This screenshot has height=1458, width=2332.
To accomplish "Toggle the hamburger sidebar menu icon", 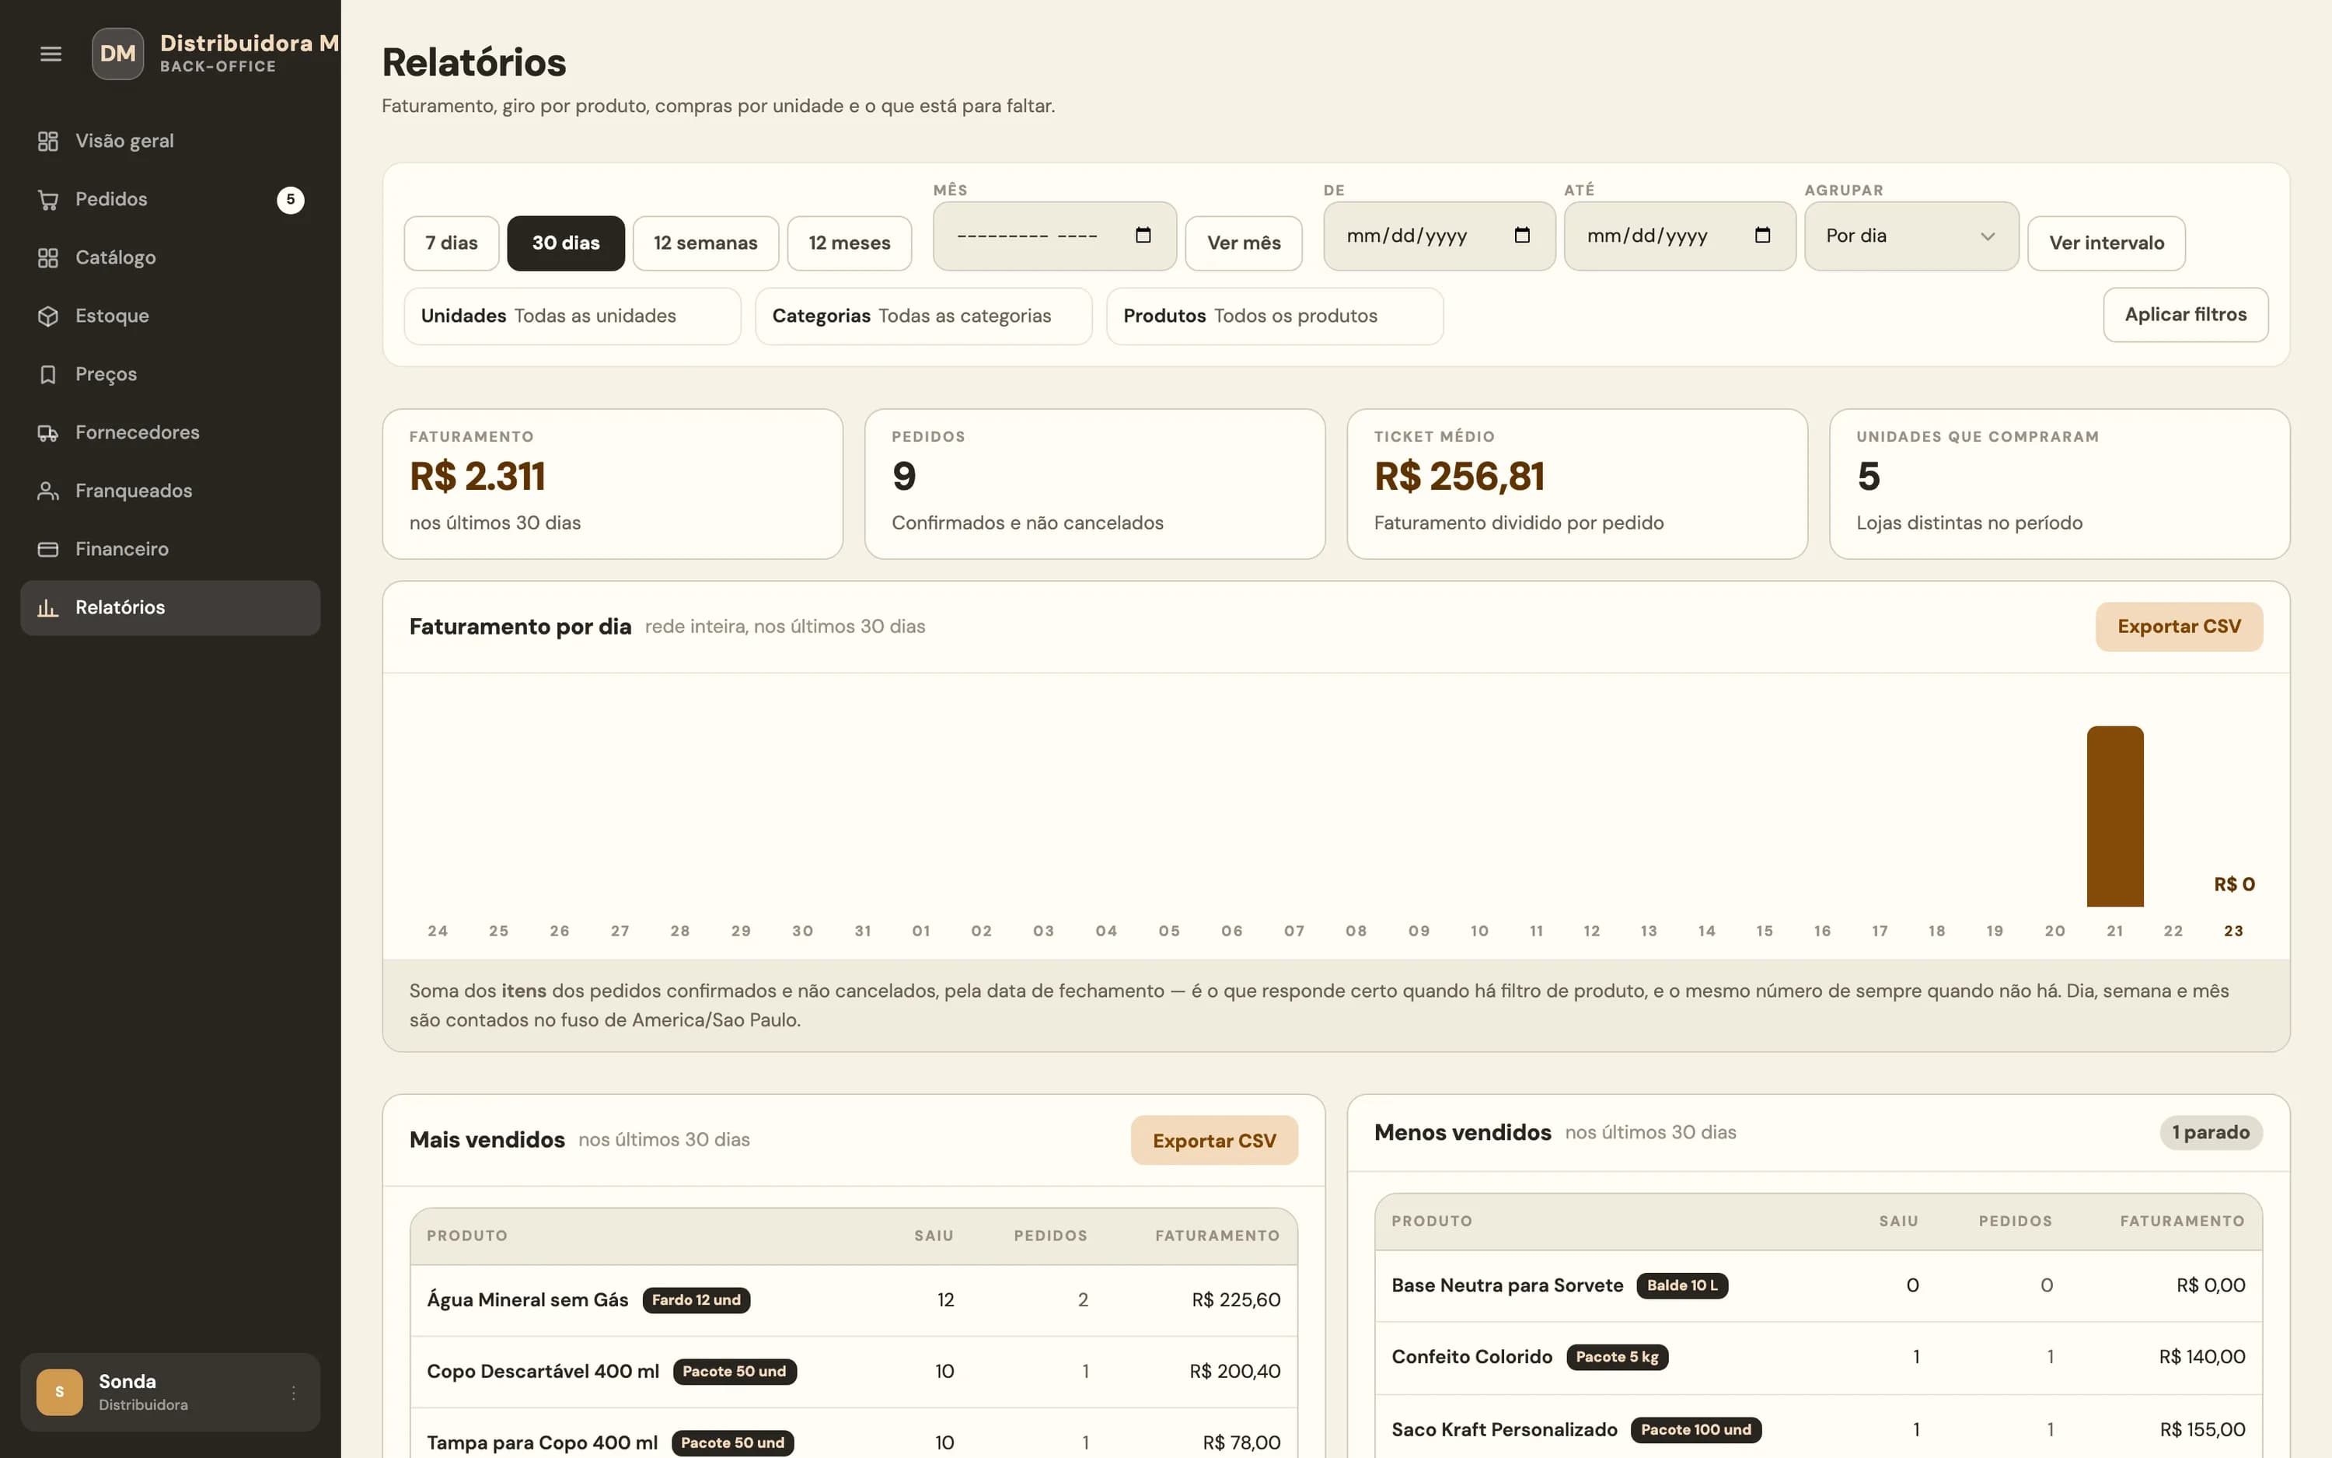I will click(x=51, y=54).
